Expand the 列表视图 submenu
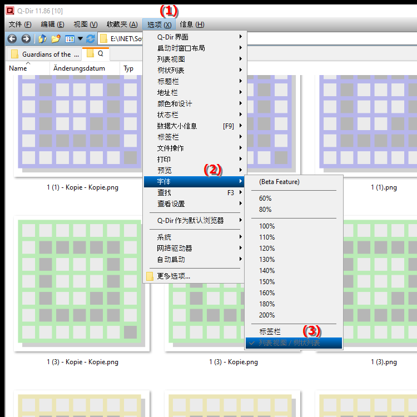417x417 pixels. point(194,59)
